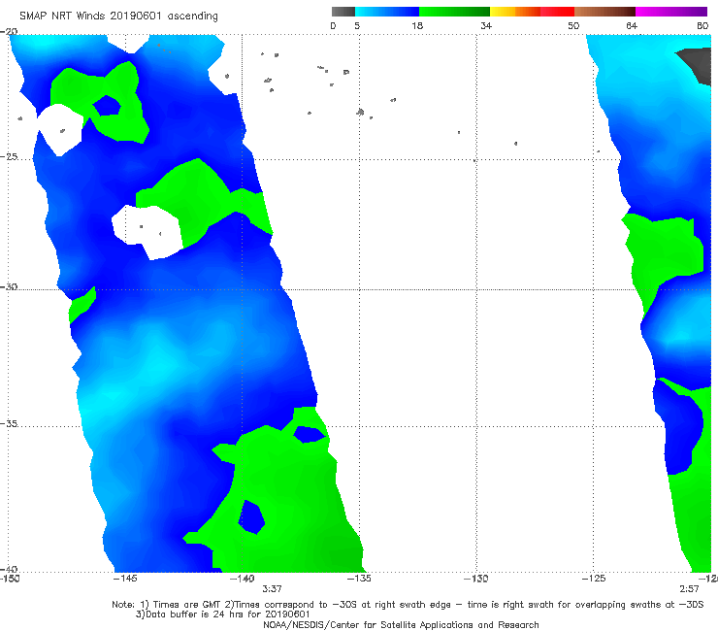Click the title 'SMAP NRT Winds 20190601 ascending'
Image resolution: width=718 pixels, height=631 pixels.
pyautogui.click(x=118, y=16)
